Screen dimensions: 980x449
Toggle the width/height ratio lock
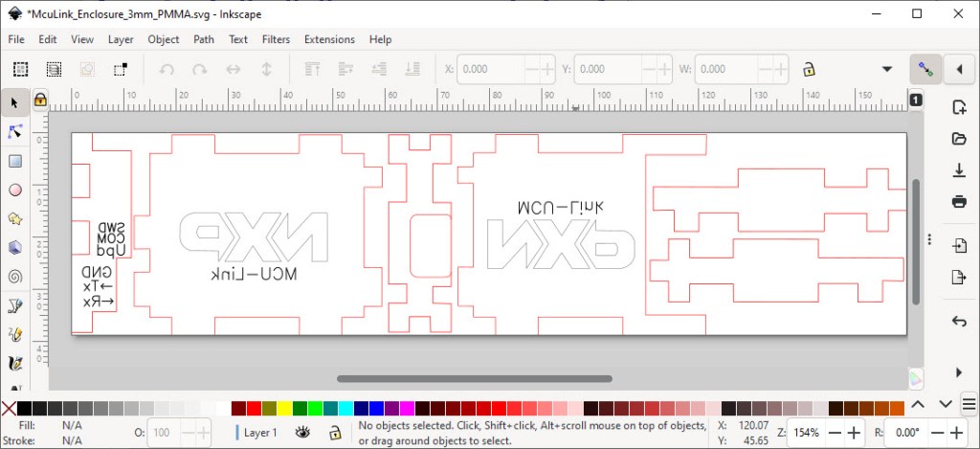pyautogui.click(x=809, y=69)
